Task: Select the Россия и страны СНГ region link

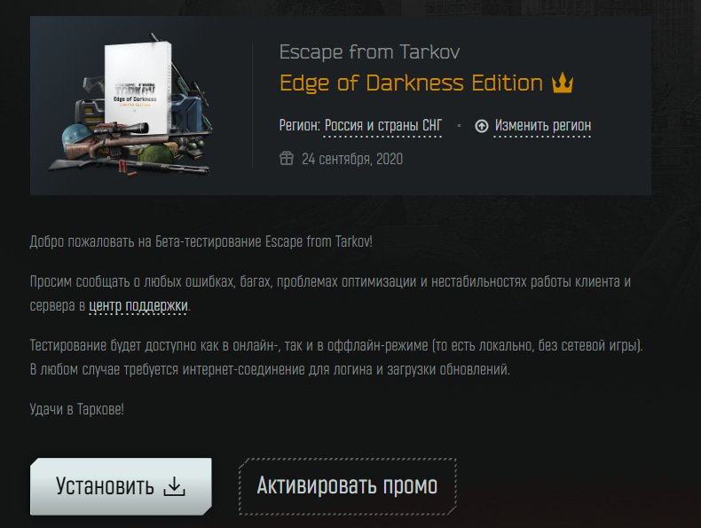Action: pos(382,126)
